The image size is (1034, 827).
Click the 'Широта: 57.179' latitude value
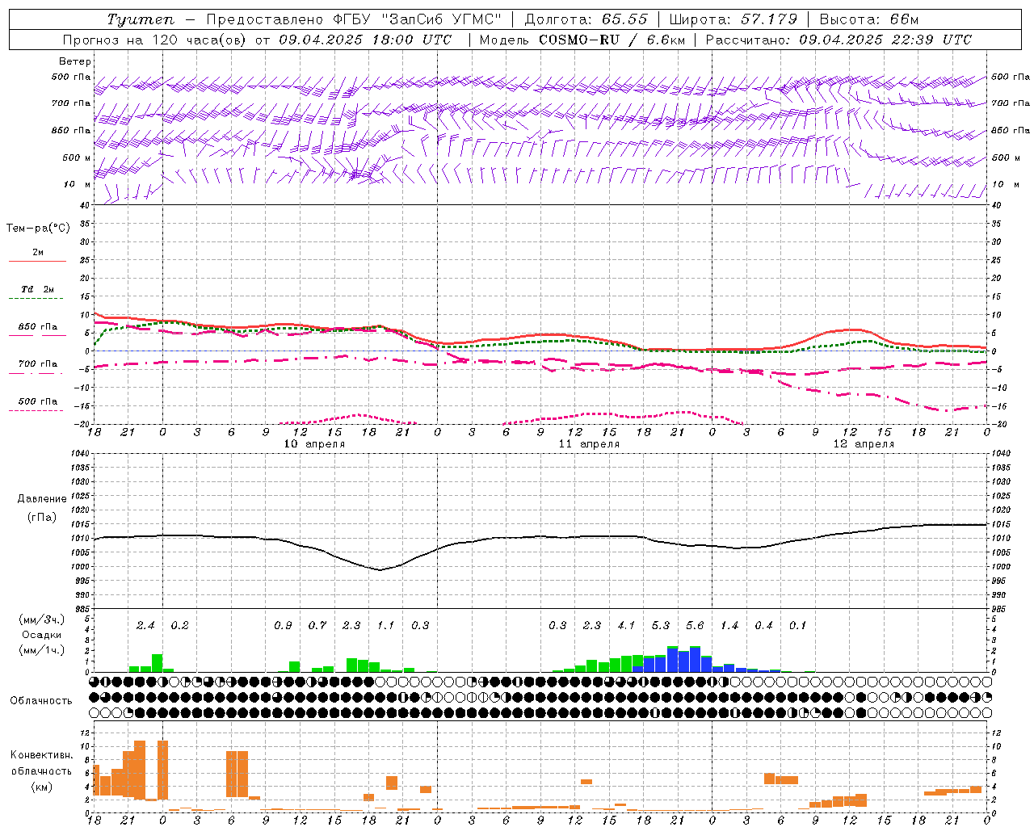coord(733,19)
